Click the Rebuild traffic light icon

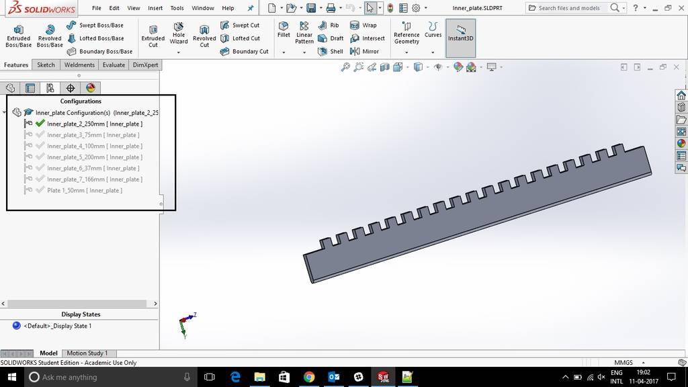(390, 8)
